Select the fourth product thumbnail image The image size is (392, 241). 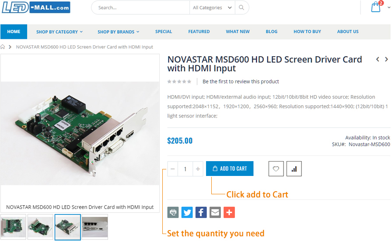pyautogui.click(x=95, y=227)
